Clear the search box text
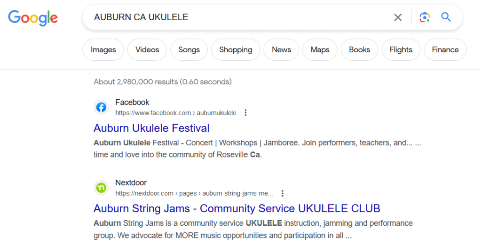 click(398, 17)
